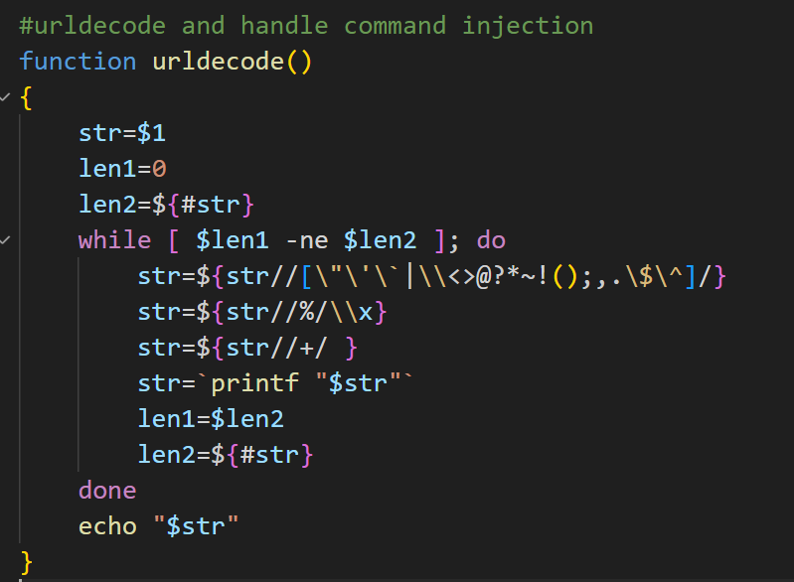The width and height of the screenshot is (794, 582).
Task: Place cursor on 'str=$1' line
Action: tap(122, 133)
